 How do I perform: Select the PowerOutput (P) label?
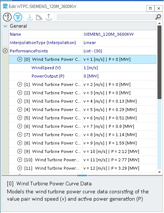pyautogui.click(x=48, y=76)
